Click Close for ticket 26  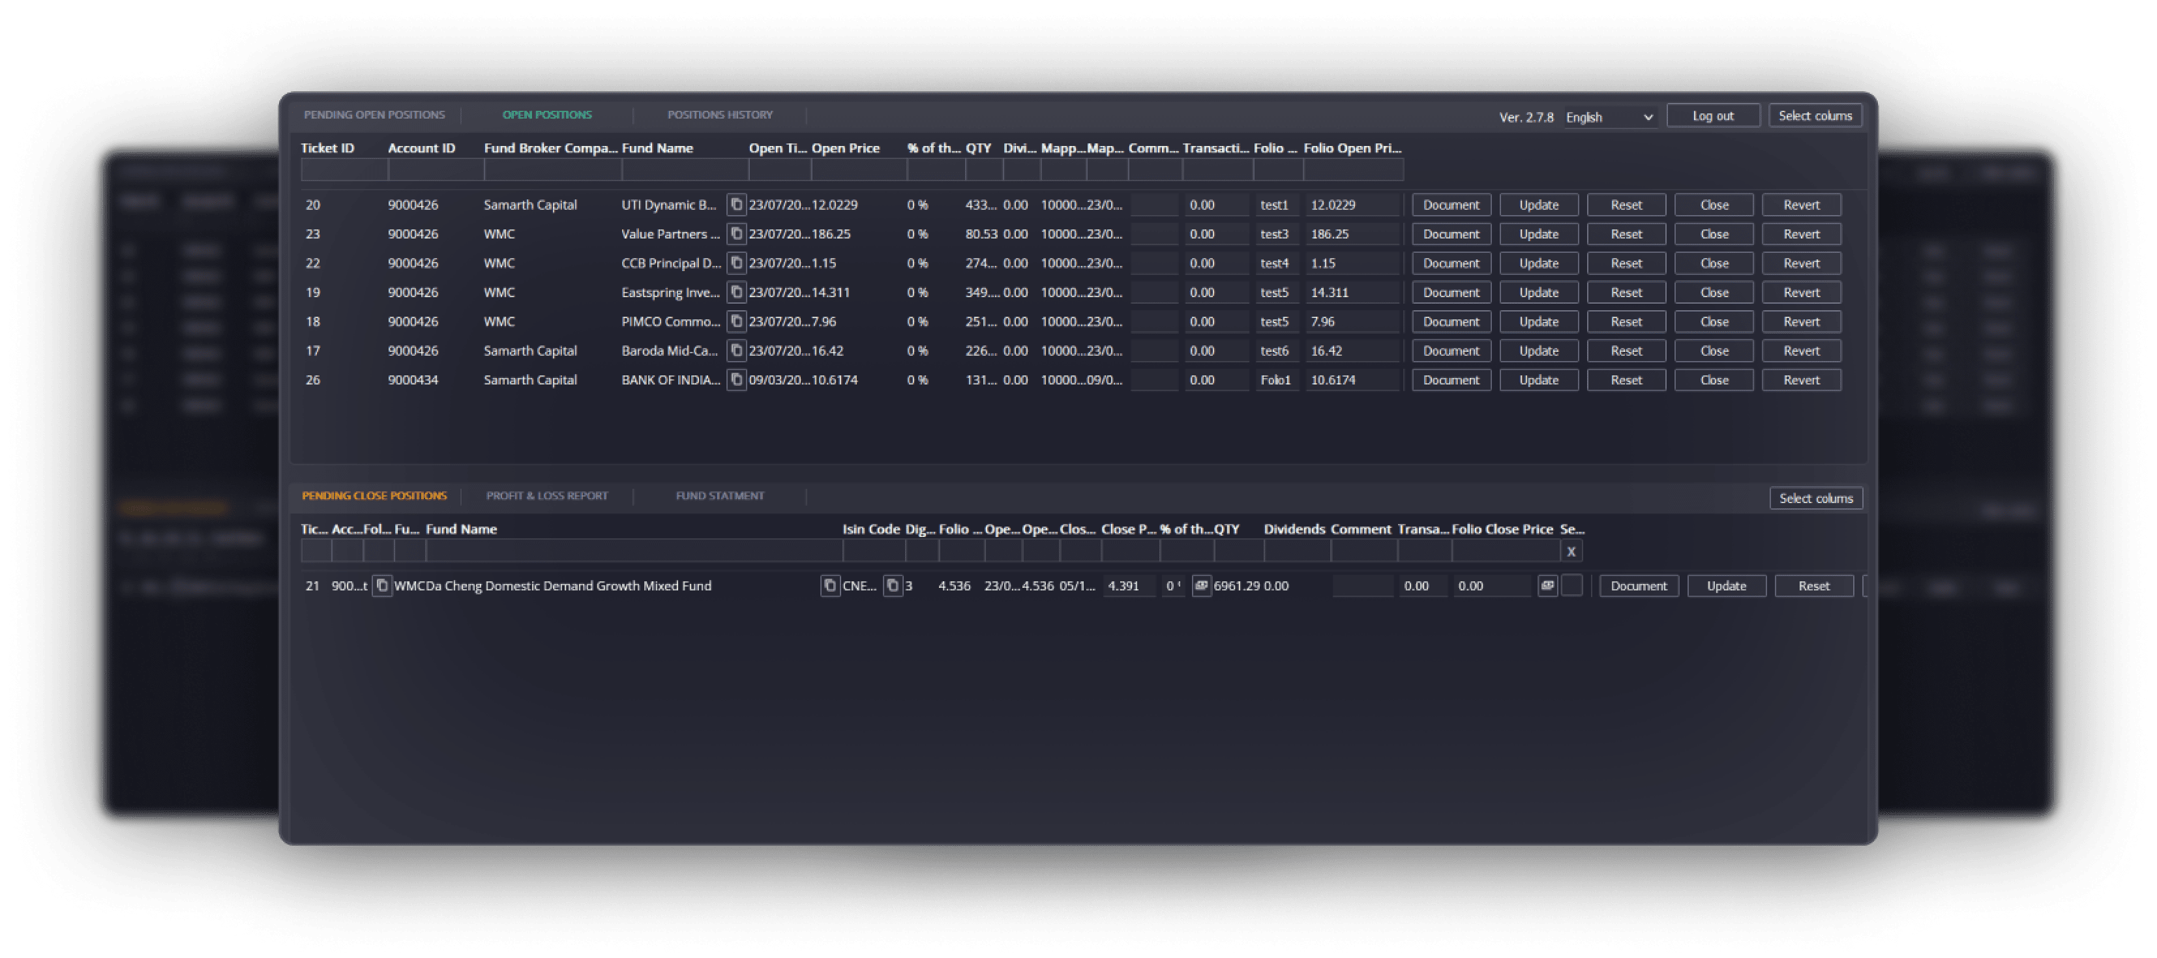pos(1714,380)
